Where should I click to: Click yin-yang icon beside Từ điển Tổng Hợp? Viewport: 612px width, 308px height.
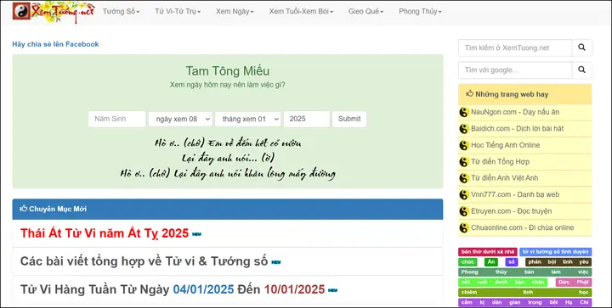464,161
